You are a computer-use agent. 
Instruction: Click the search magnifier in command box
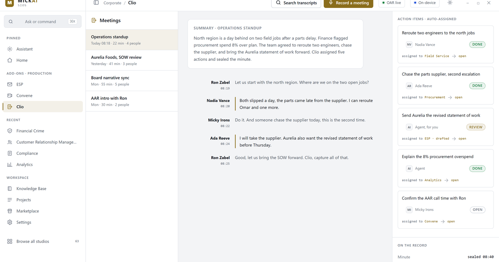10,22
